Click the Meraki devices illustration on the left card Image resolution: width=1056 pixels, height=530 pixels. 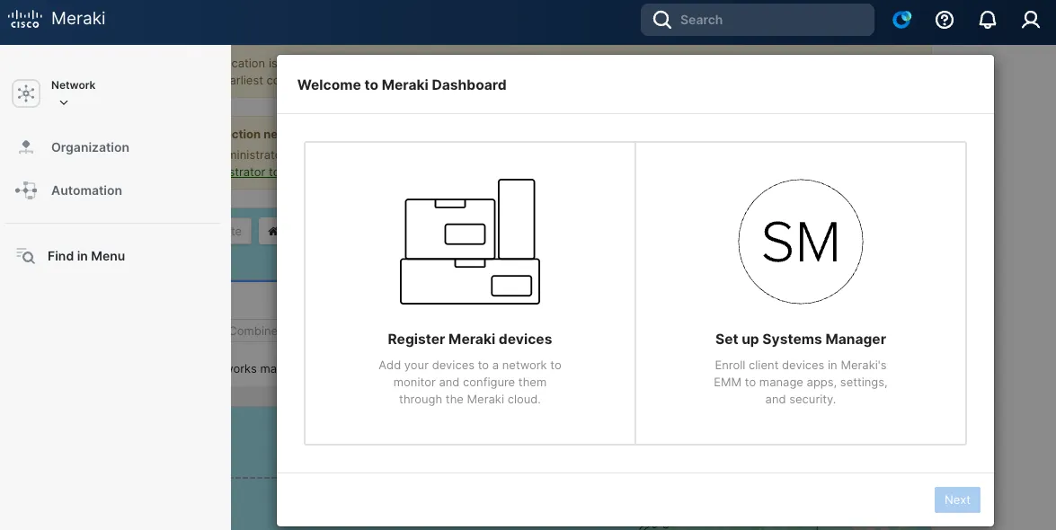(x=469, y=241)
